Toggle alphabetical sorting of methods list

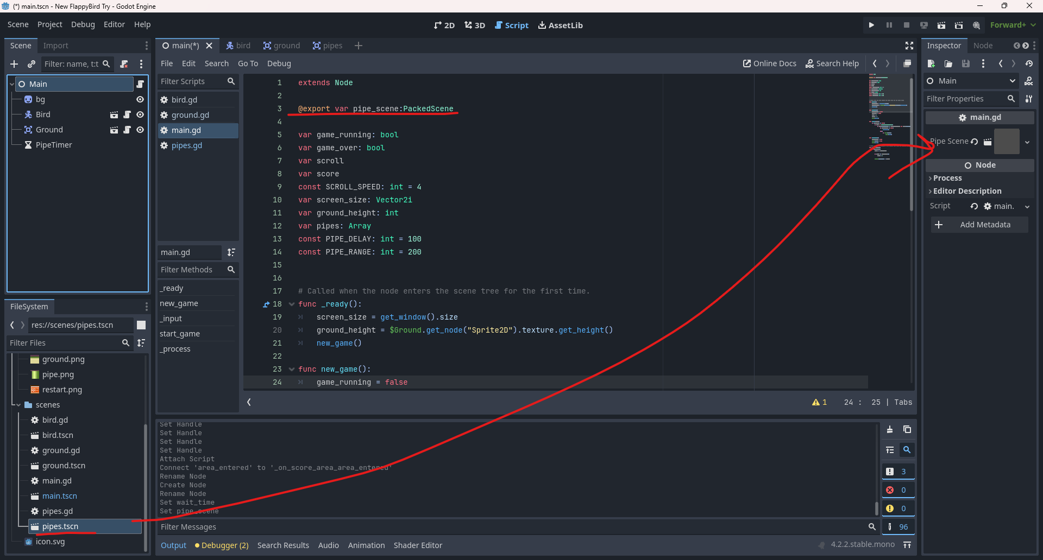[231, 252]
